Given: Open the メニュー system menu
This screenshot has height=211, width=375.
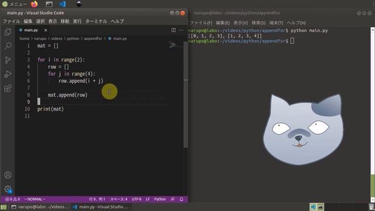Looking at the screenshot, I should pyautogui.click(x=14, y=4).
